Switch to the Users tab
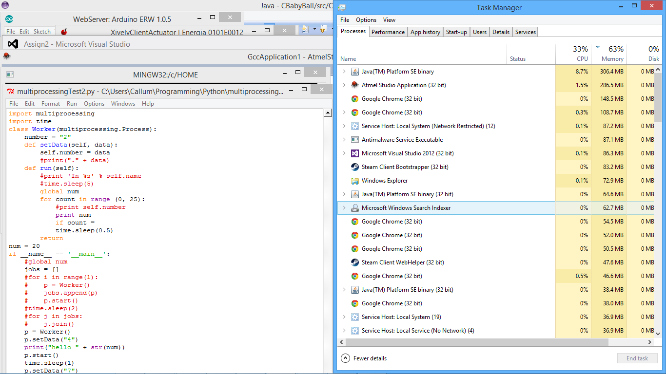The image size is (666, 374). coord(480,32)
